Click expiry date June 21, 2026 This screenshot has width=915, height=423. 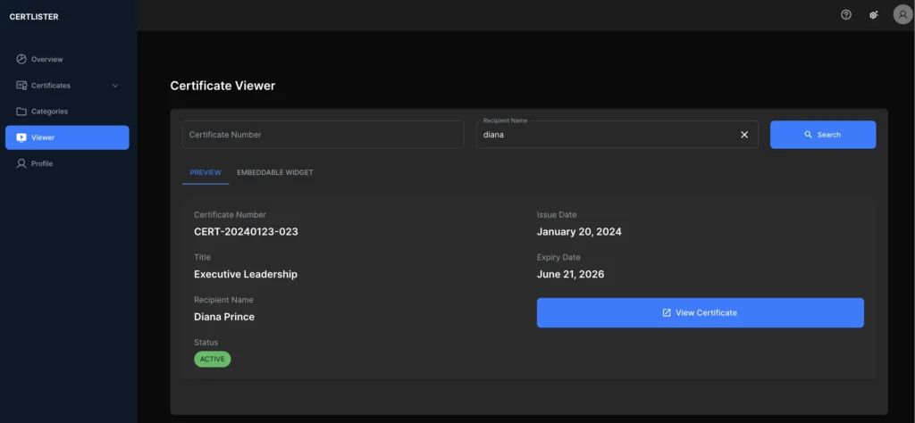tap(570, 275)
